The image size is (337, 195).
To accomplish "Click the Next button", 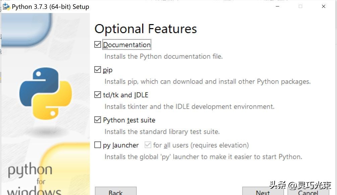I will click(263, 192).
